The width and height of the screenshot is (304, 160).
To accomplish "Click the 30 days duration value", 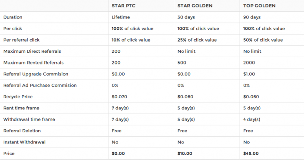I will [x=186, y=17].
